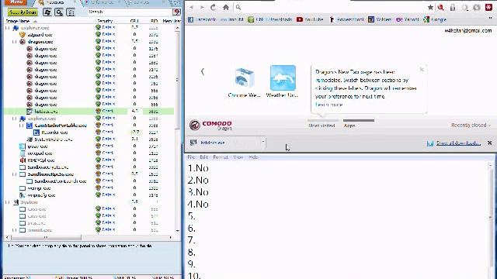497x279 pixels.
Task: Click the previous-page arrow on the new tab page
Action: (203, 72)
